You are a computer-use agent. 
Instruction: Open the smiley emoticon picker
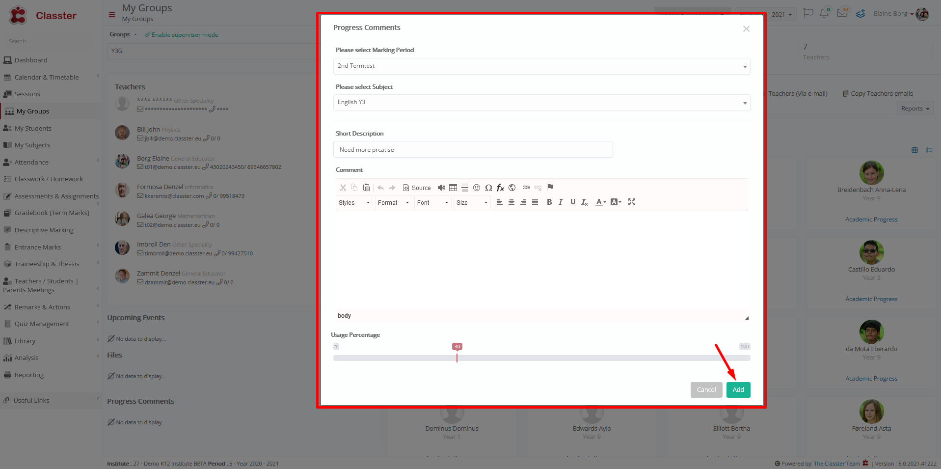[x=477, y=188]
